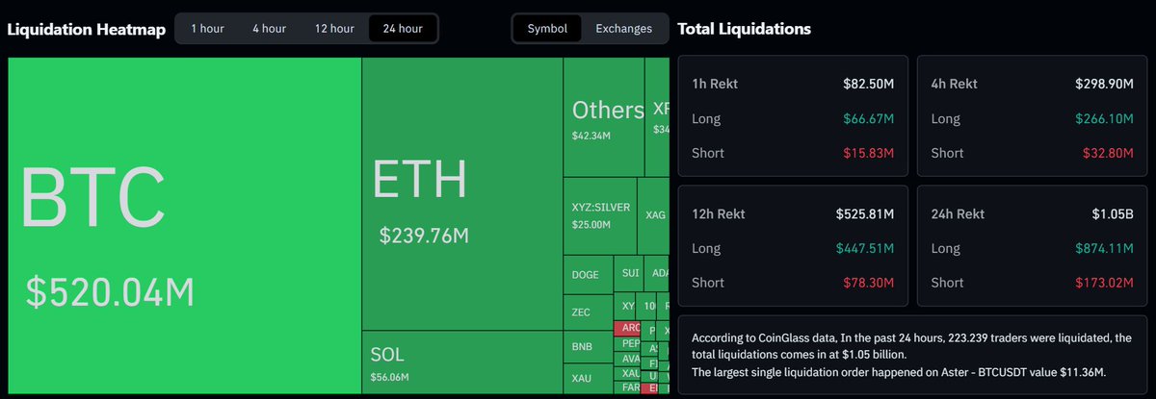The width and height of the screenshot is (1156, 399).
Task: Click XYZ:SILVER's $25.00M value
Action: click(591, 224)
